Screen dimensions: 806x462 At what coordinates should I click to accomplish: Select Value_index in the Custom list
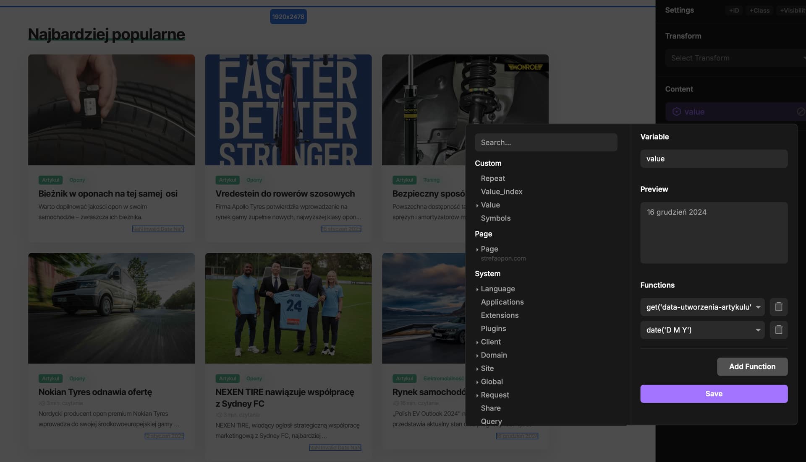pos(502,192)
